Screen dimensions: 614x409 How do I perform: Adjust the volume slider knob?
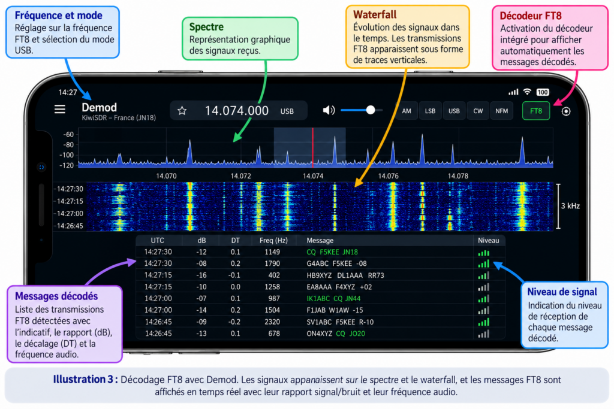click(x=371, y=110)
